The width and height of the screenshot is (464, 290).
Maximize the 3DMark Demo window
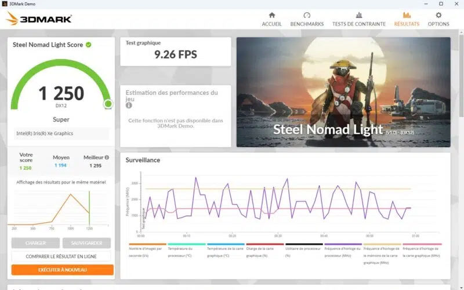pos(441,4)
